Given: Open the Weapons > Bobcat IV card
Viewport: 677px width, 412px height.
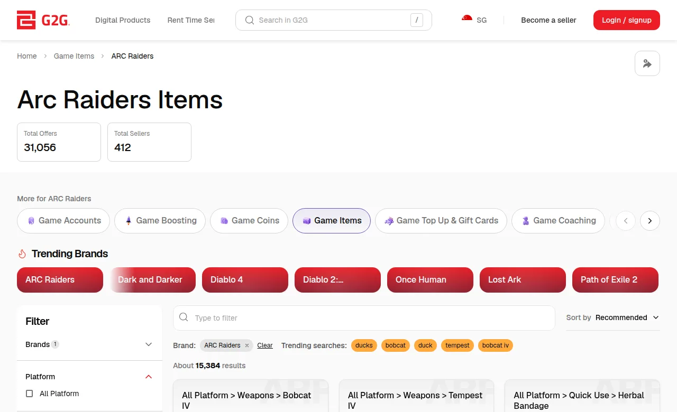Looking at the screenshot, I should pos(251,396).
